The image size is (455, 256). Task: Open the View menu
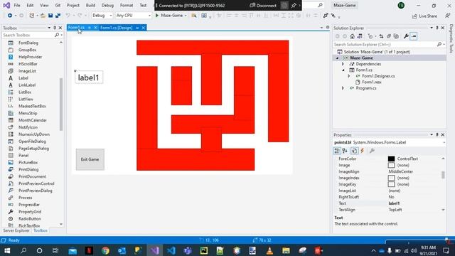44,5
